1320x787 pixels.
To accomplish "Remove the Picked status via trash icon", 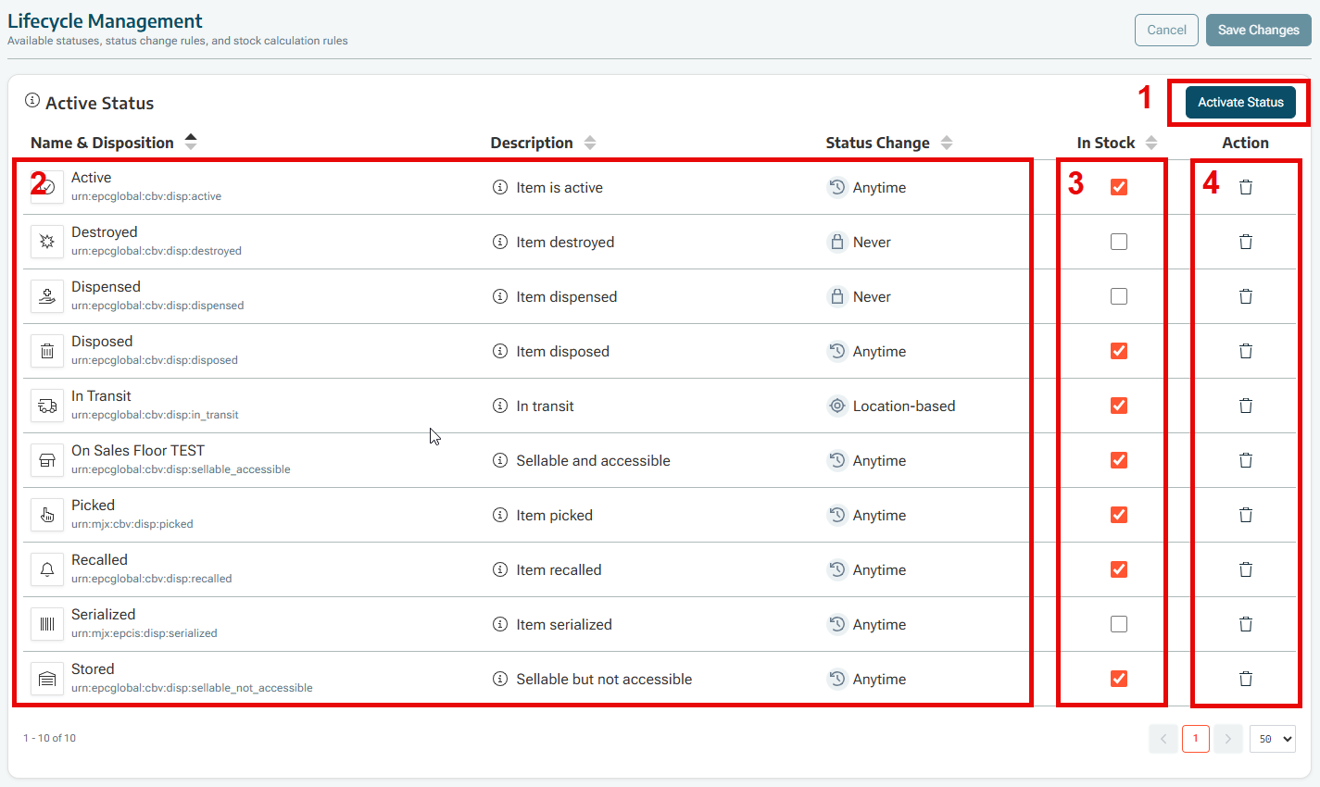I will [x=1246, y=515].
